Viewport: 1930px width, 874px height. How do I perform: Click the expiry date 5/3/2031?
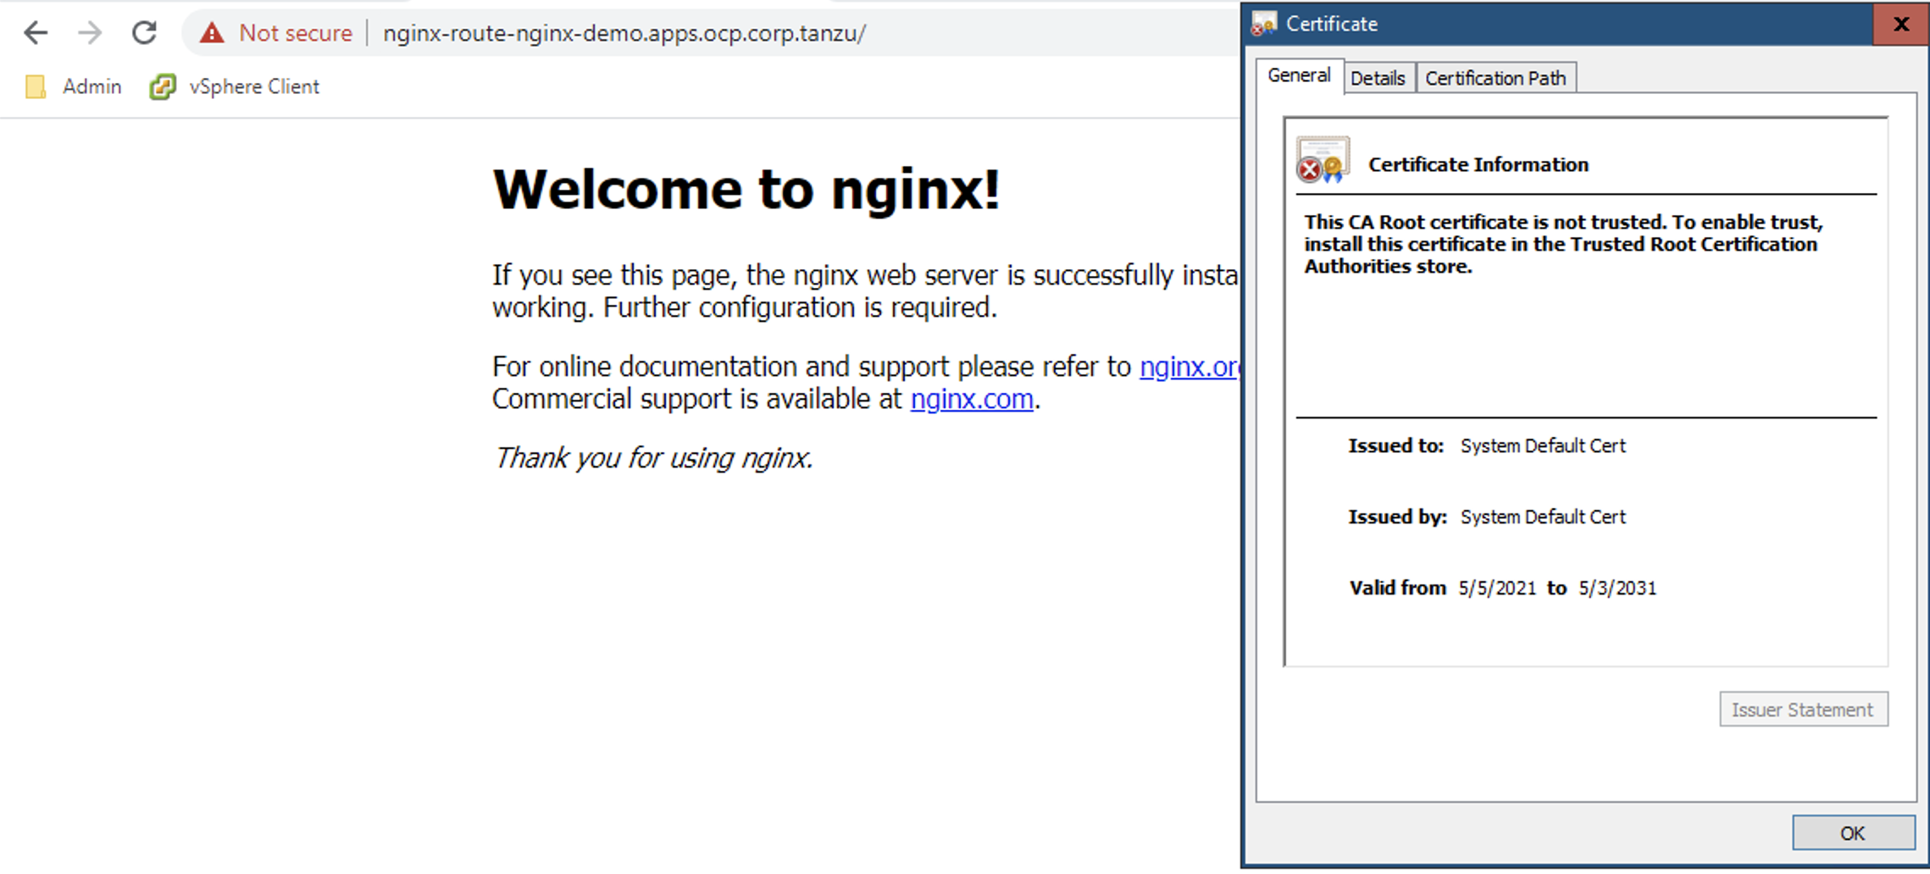pos(1617,589)
